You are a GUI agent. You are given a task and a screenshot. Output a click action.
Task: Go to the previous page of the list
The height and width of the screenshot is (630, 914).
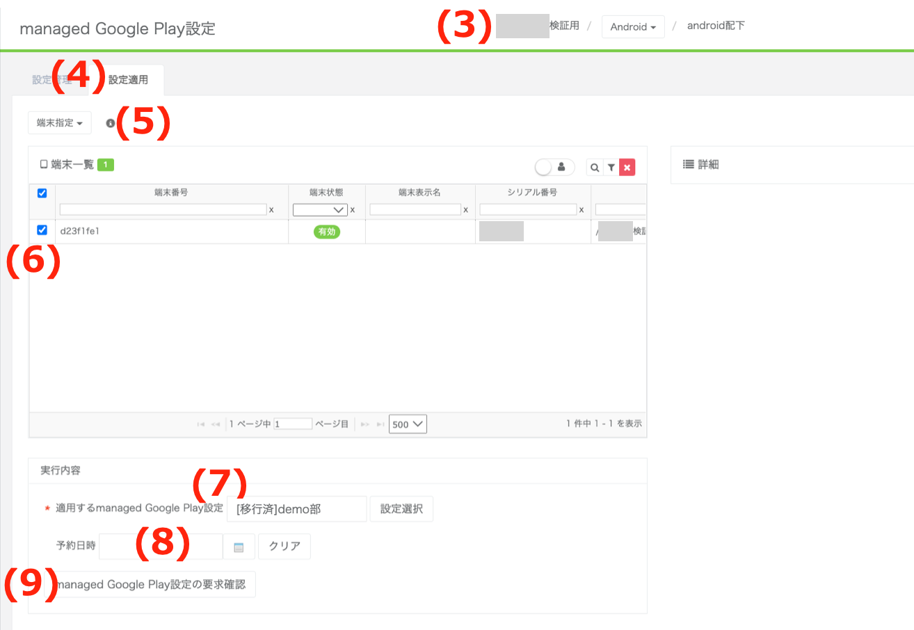[215, 423]
